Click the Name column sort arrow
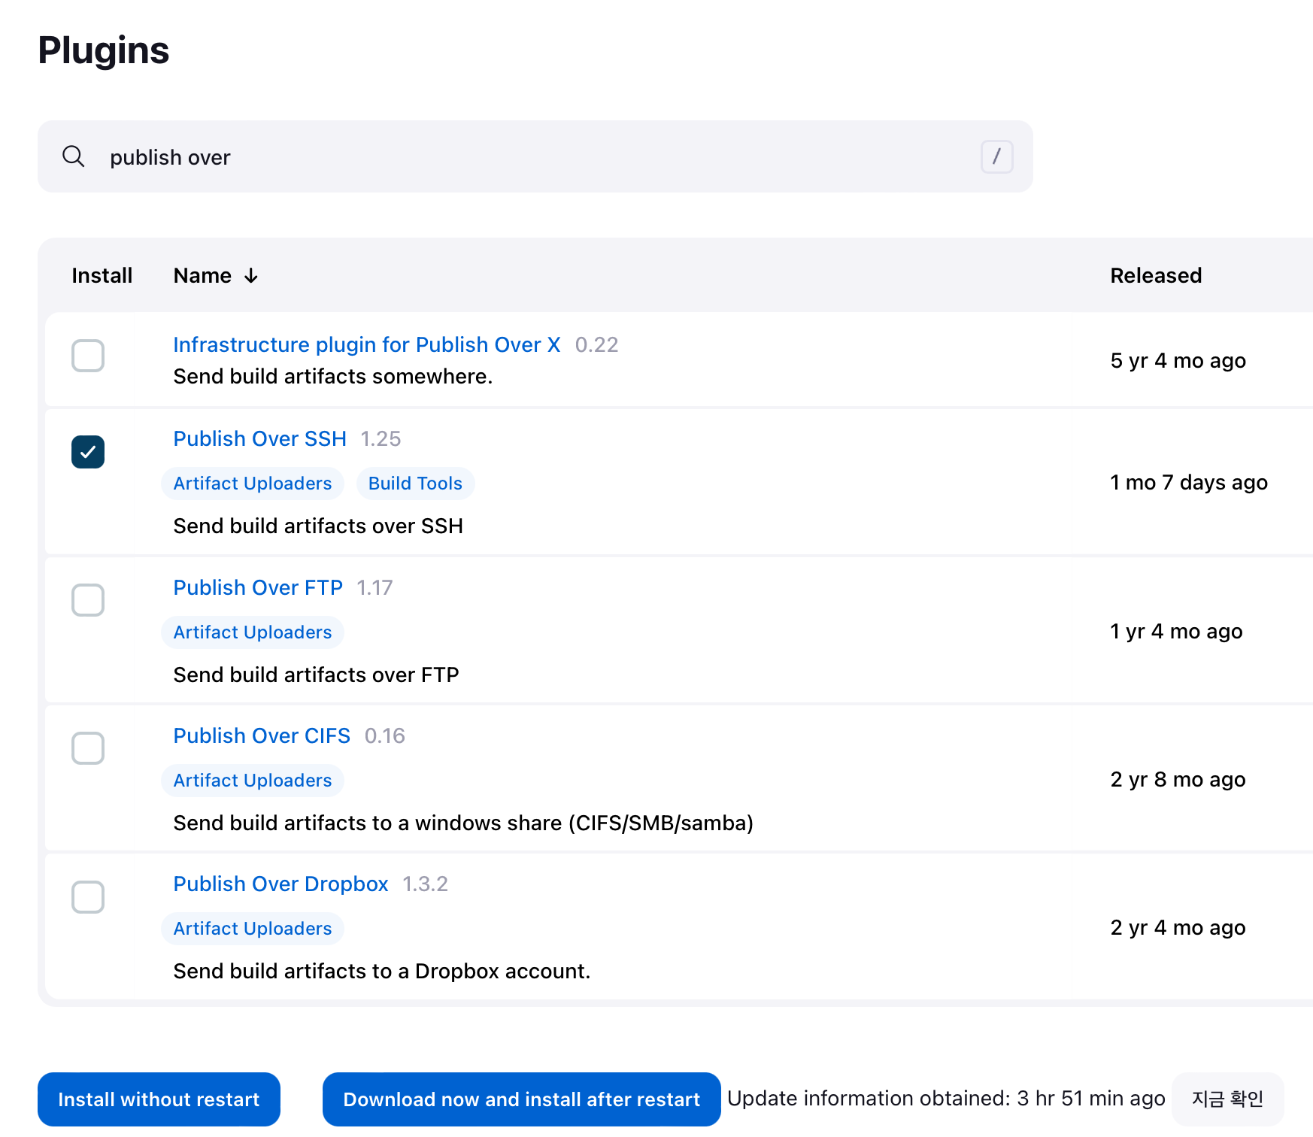Viewport: 1313px width, 1137px height. 251,276
